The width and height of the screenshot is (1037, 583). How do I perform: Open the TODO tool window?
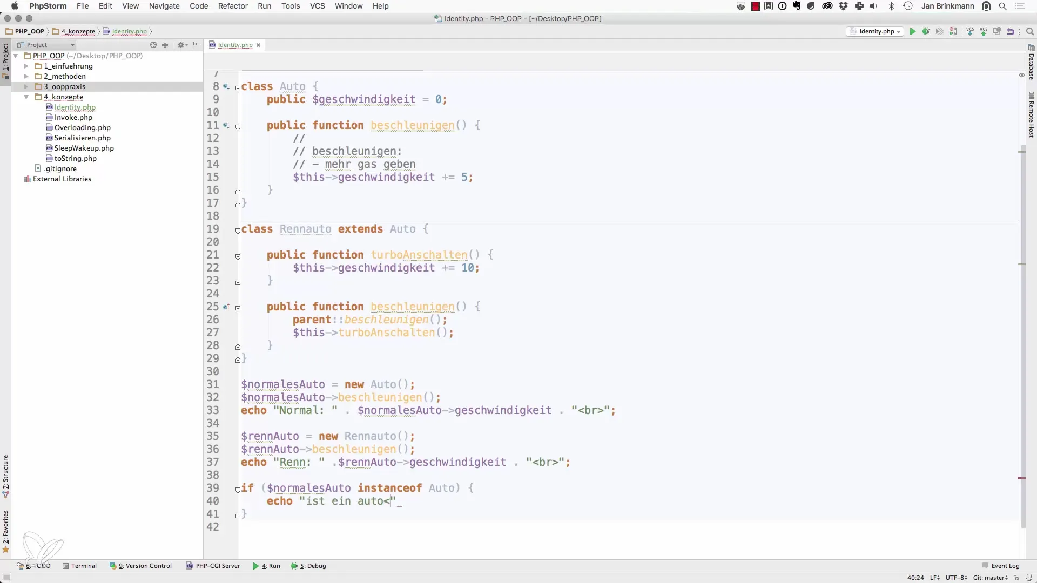[34, 566]
